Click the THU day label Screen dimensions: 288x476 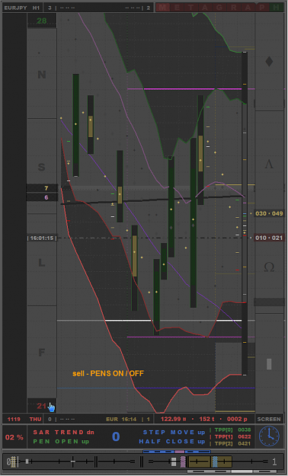pos(35,419)
